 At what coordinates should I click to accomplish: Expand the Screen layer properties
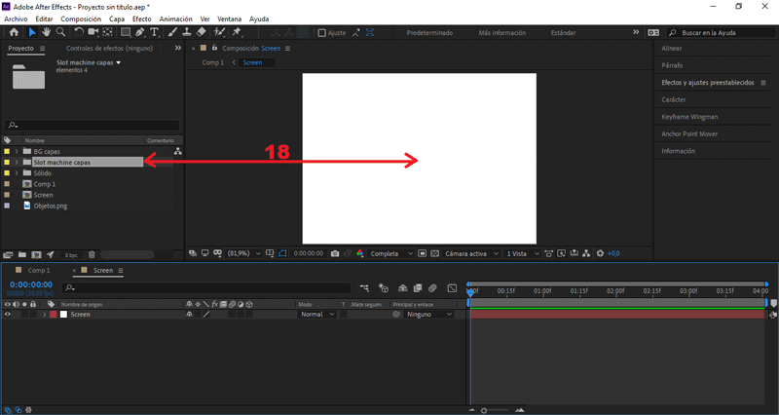coord(44,314)
